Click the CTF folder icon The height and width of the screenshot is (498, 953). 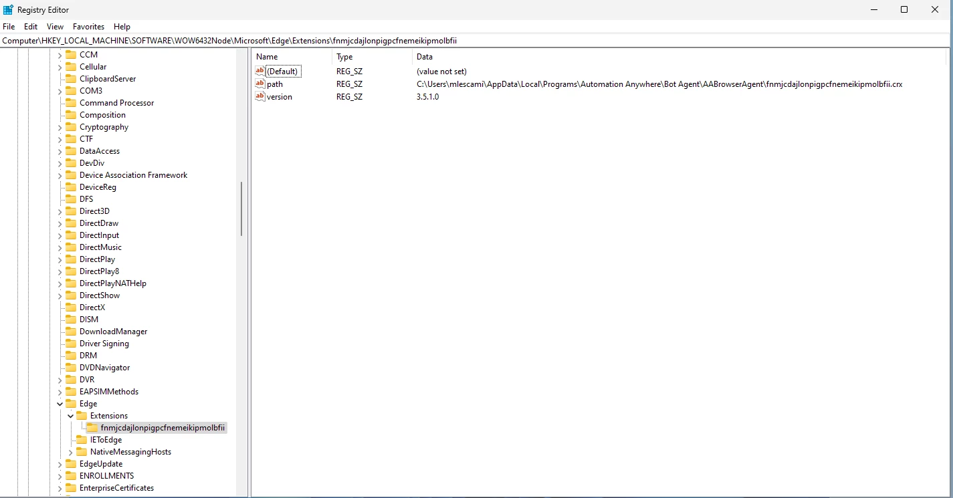(x=71, y=139)
